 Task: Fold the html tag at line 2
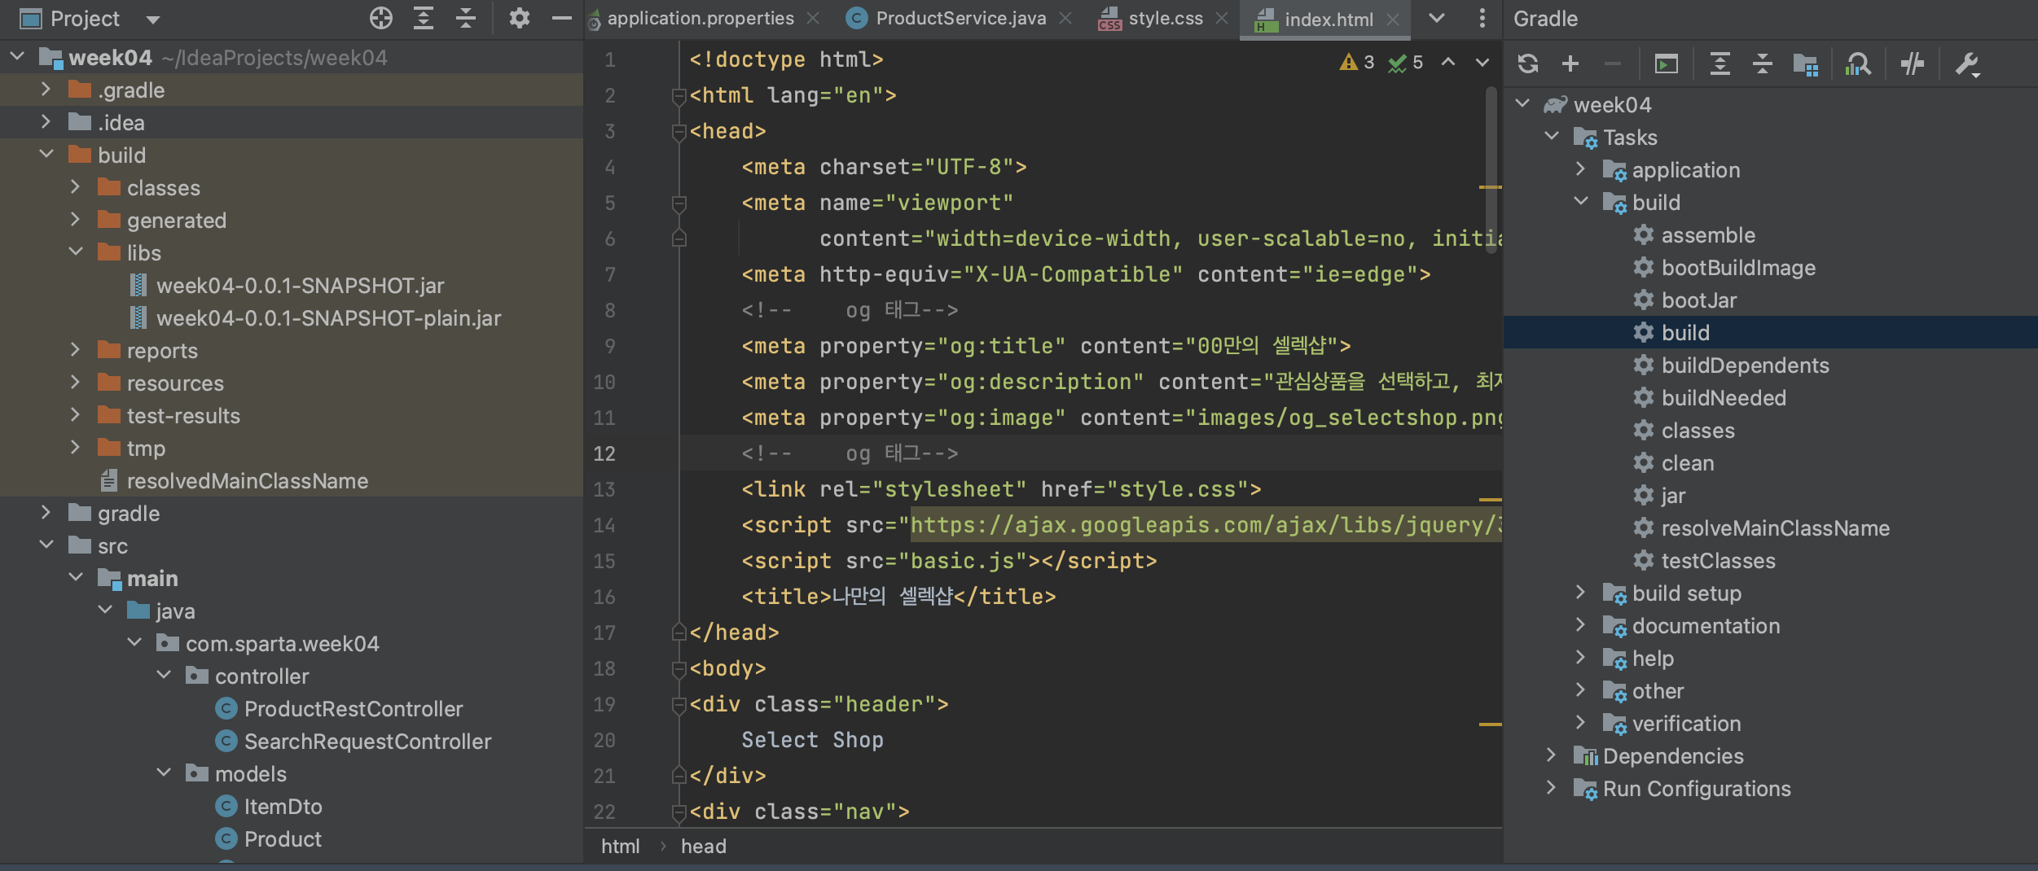coord(679,96)
